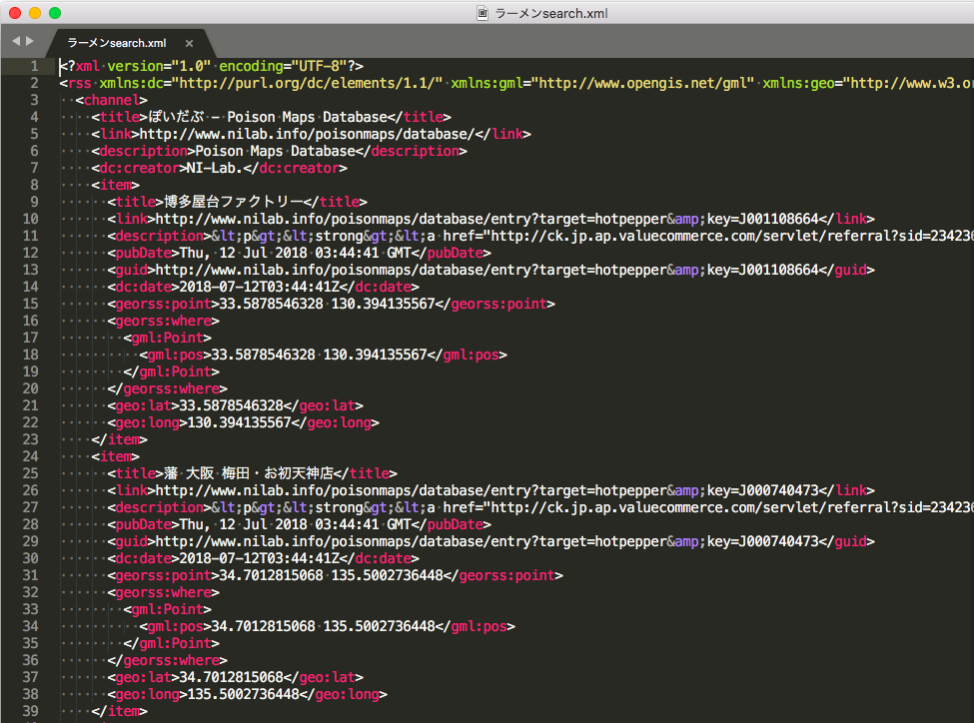Click the pubDate text on line 12
This screenshot has width=974, height=723.
(x=295, y=253)
